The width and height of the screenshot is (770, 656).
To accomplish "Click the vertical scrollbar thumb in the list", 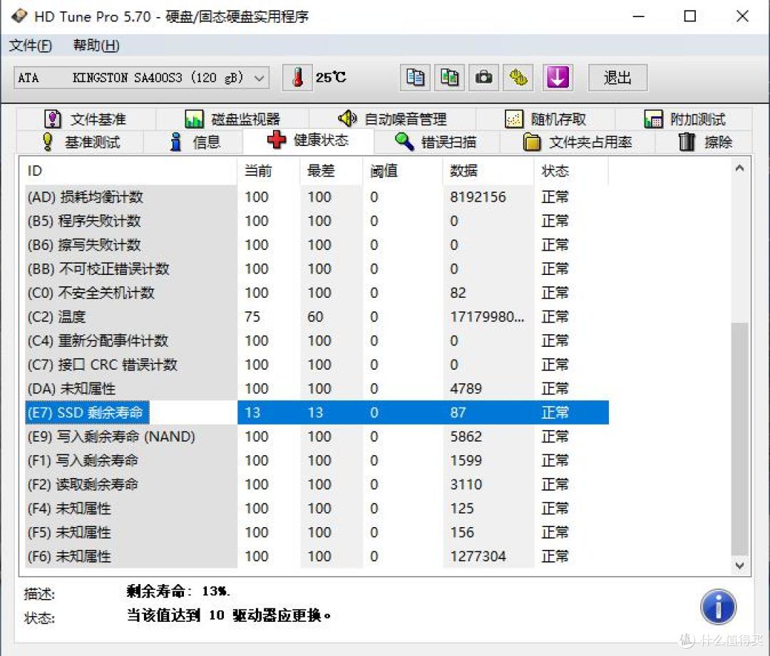I will [x=739, y=439].
